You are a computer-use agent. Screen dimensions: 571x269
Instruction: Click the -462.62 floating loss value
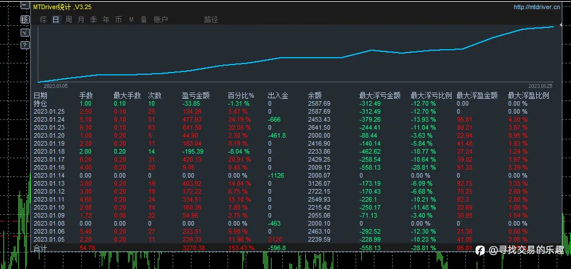coord(370,151)
